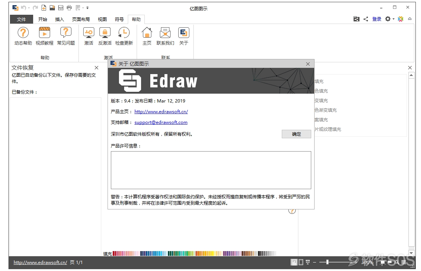Expand the Undo history dropdown arrow

point(29,8)
